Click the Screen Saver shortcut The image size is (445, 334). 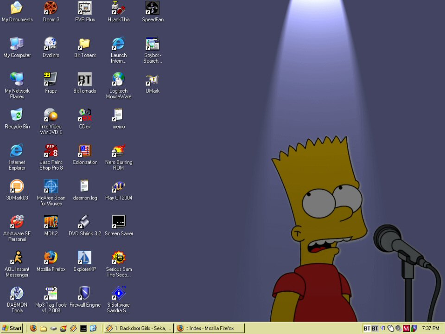click(x=119, y=225)
